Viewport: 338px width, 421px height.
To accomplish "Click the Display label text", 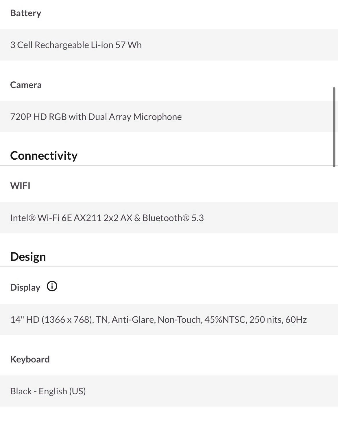I will click(x=25, y=287).
